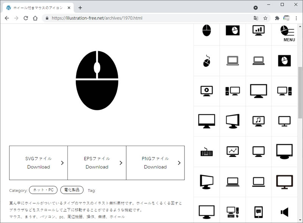This screenshot has height=223, width=303.
Task: Open the monitor with music note icon
Action: point(259,121)
